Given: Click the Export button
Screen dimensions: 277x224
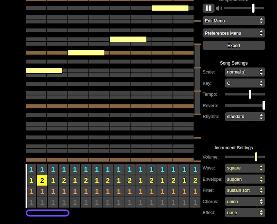Looking at the screenshot, I should (234, 45).
